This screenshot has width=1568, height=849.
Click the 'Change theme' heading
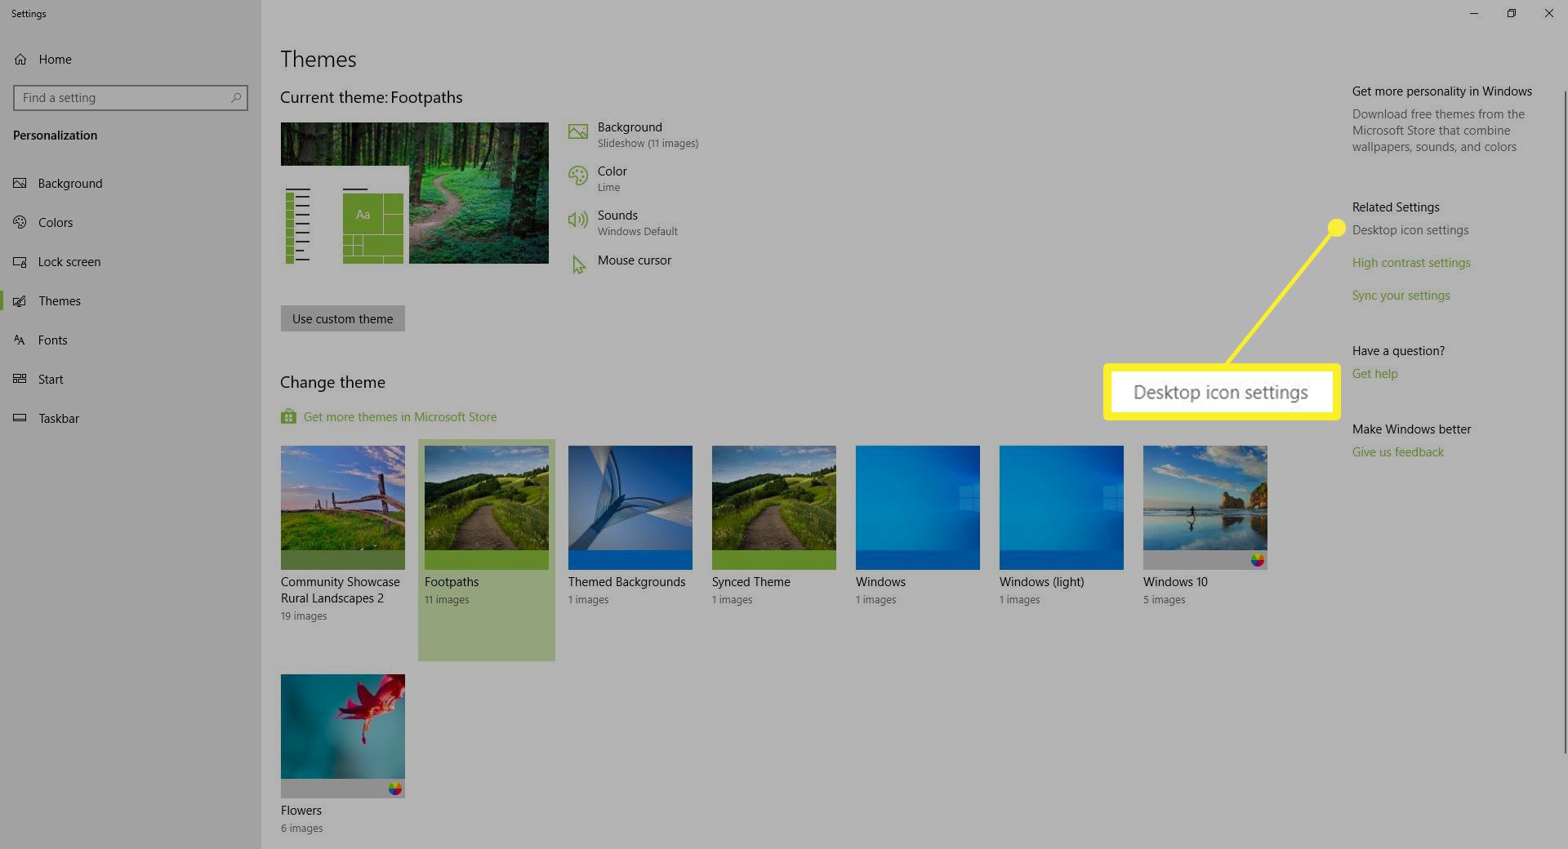coord(332,383)
